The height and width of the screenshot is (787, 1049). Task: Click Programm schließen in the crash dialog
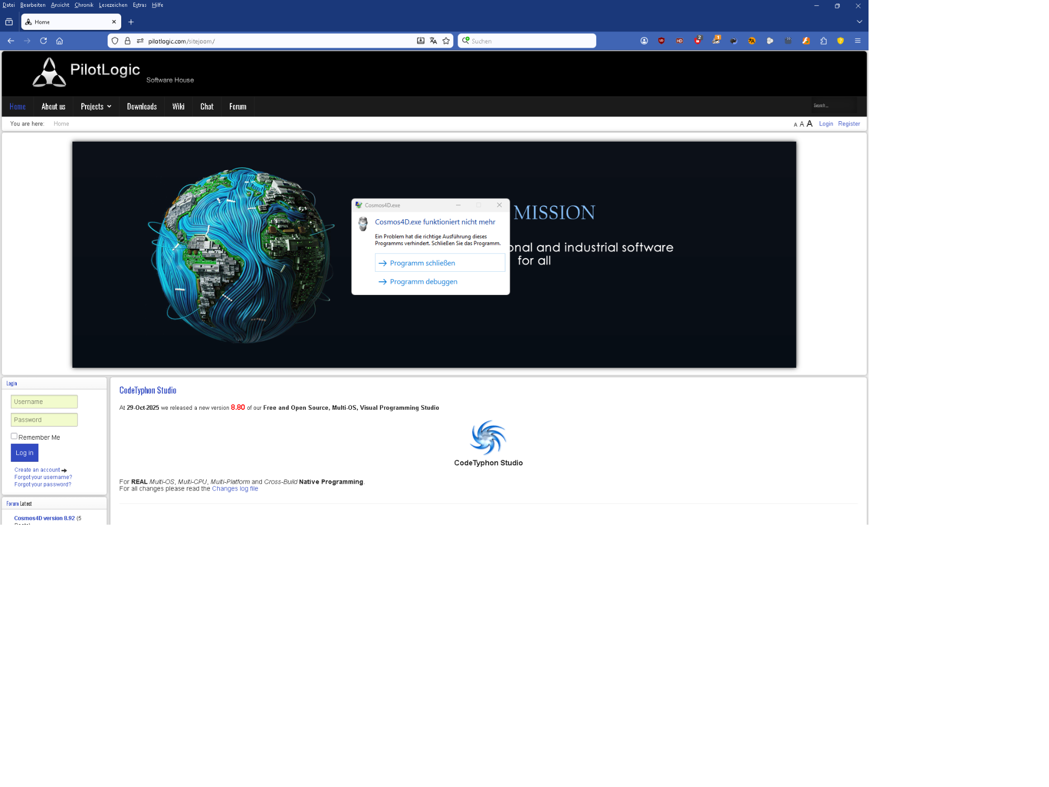tap(439, 263)
